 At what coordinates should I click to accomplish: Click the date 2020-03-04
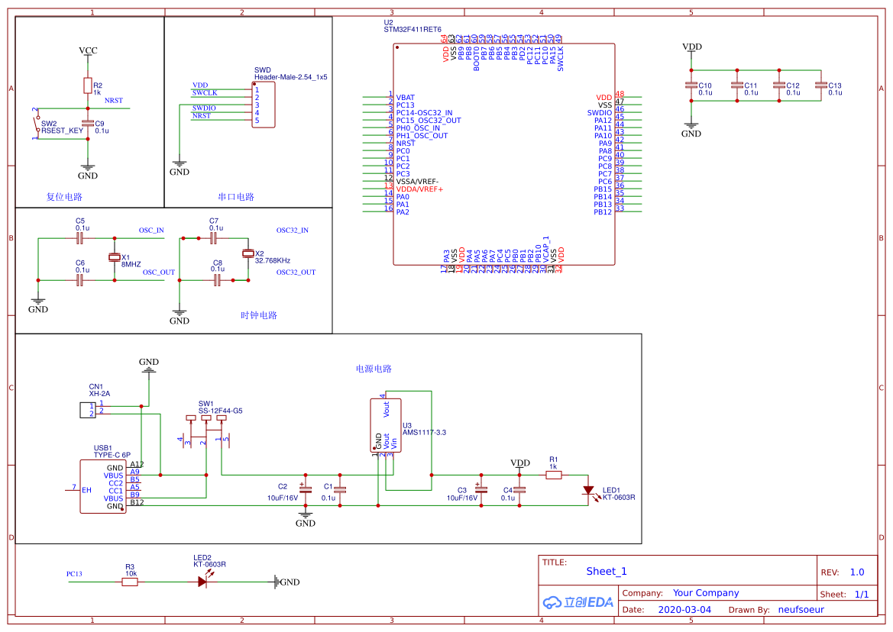[684, 610]
